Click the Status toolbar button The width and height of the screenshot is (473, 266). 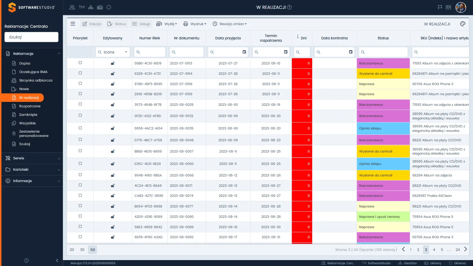(117, 24)
